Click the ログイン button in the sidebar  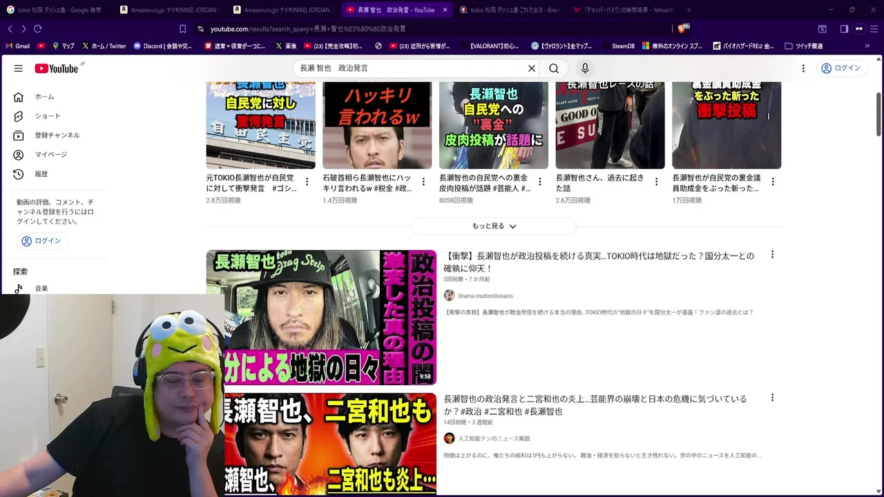click(42, 241)
